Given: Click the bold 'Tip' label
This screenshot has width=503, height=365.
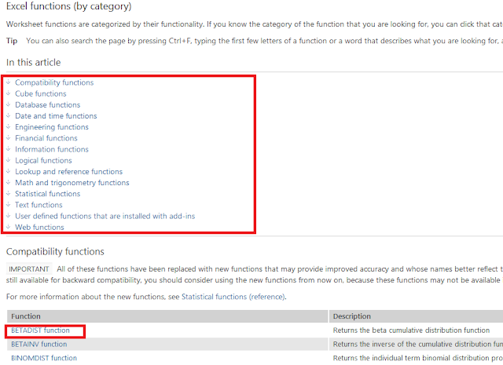Looking at the screenshot, I should point(12,41).
